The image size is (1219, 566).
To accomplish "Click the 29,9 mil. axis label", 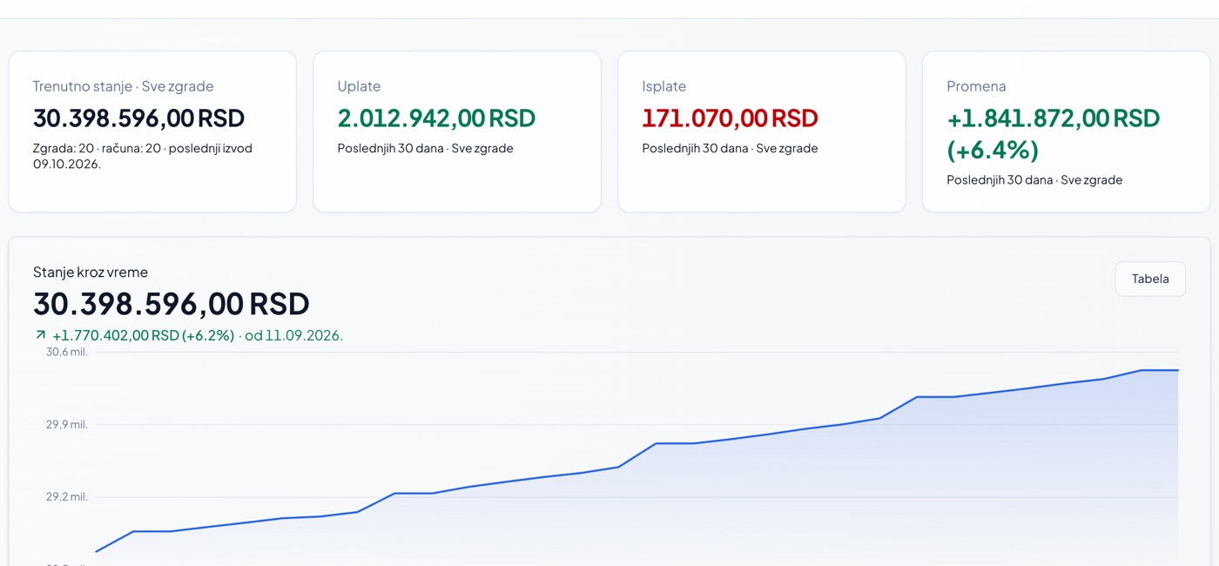I will click(67, 425).
